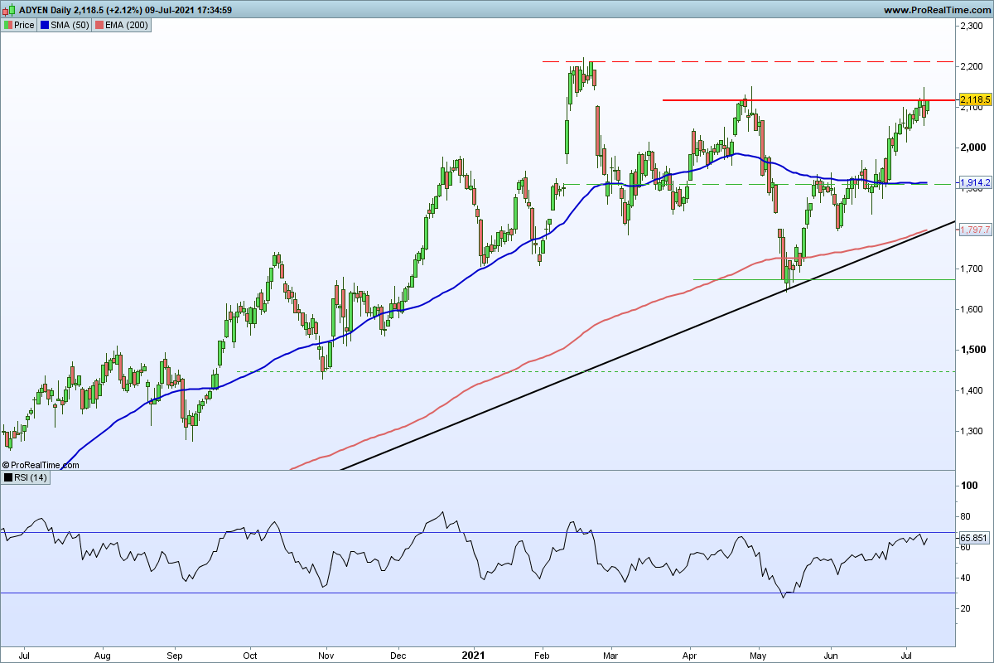Click the EMA value tag 1,797.7
The height and width of the screenshot is (663, 994).
click(x=975, y=230)
